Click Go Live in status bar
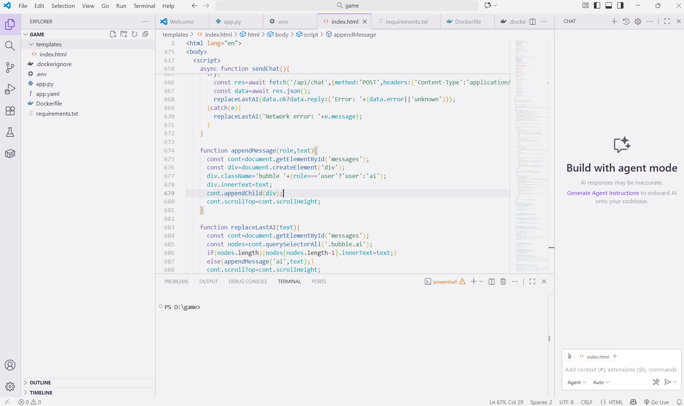Viewport: 684px width, 406px height. pyautogui.click(x=656, y=402)
